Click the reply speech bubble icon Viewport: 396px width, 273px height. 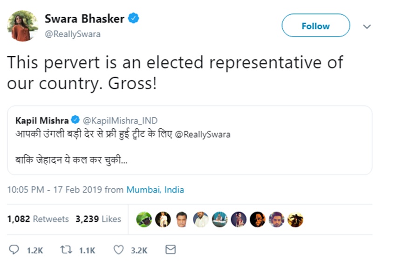pos(14,250)
